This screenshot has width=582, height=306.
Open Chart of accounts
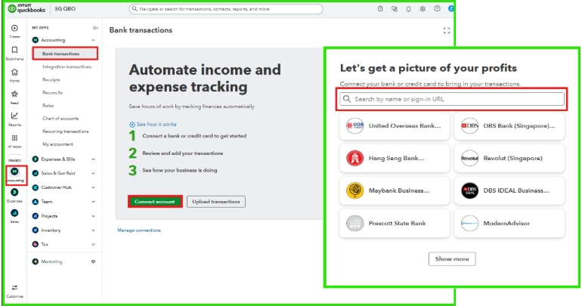[x=60, y=119]
